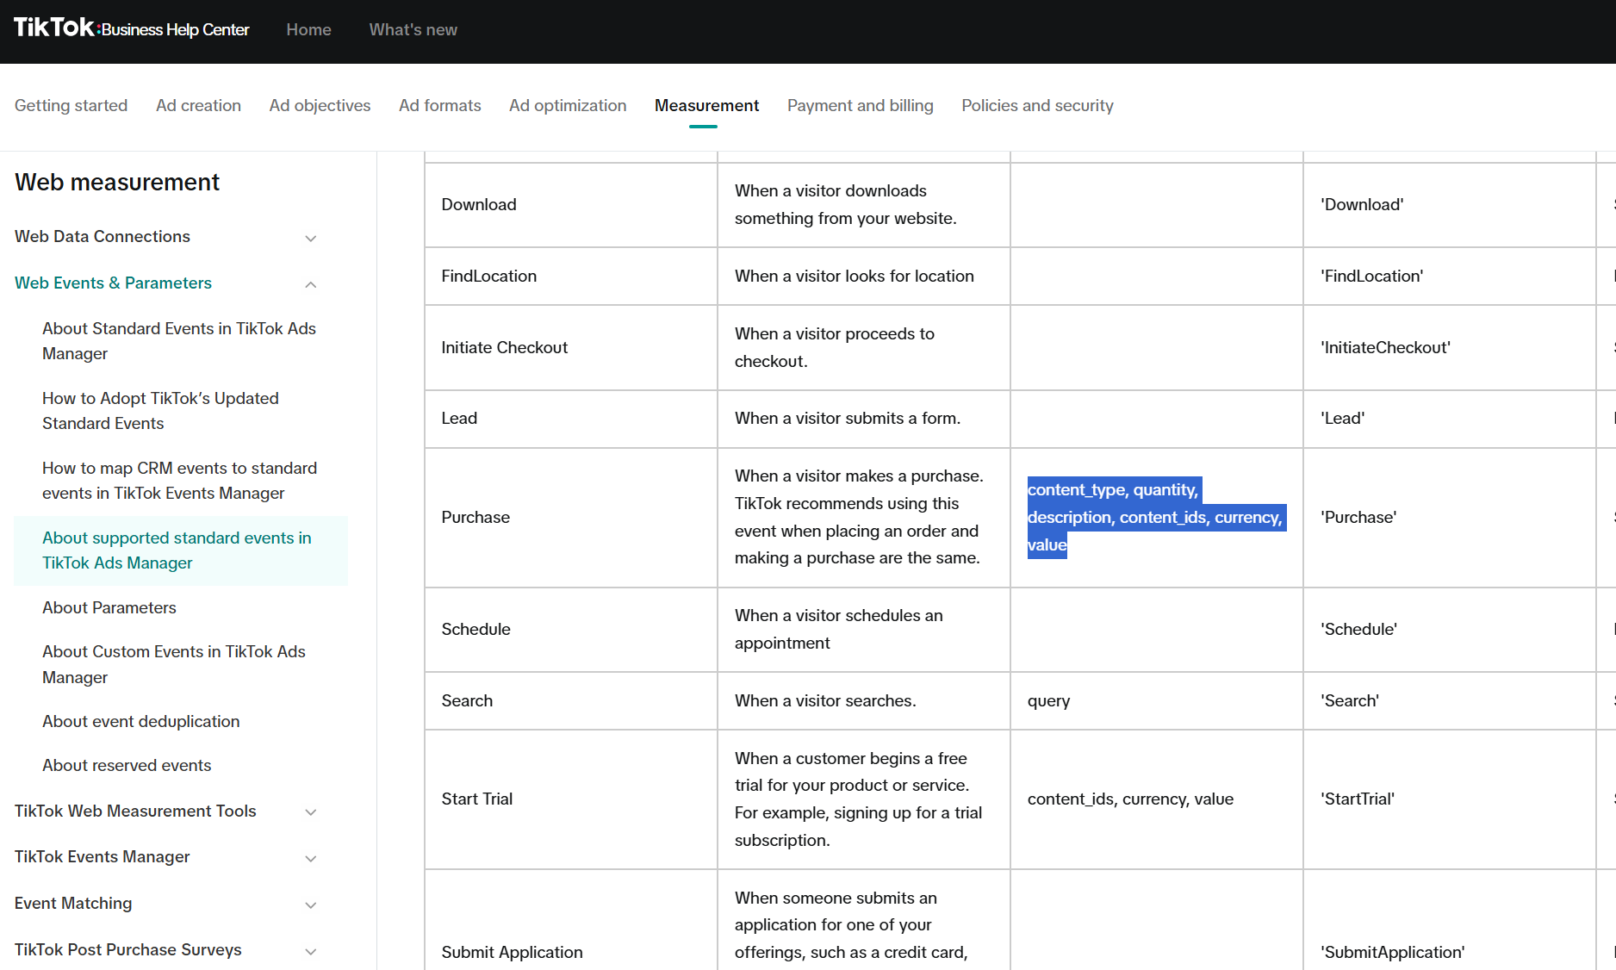Click the 'Download' event code cell

coord(1450,205)
